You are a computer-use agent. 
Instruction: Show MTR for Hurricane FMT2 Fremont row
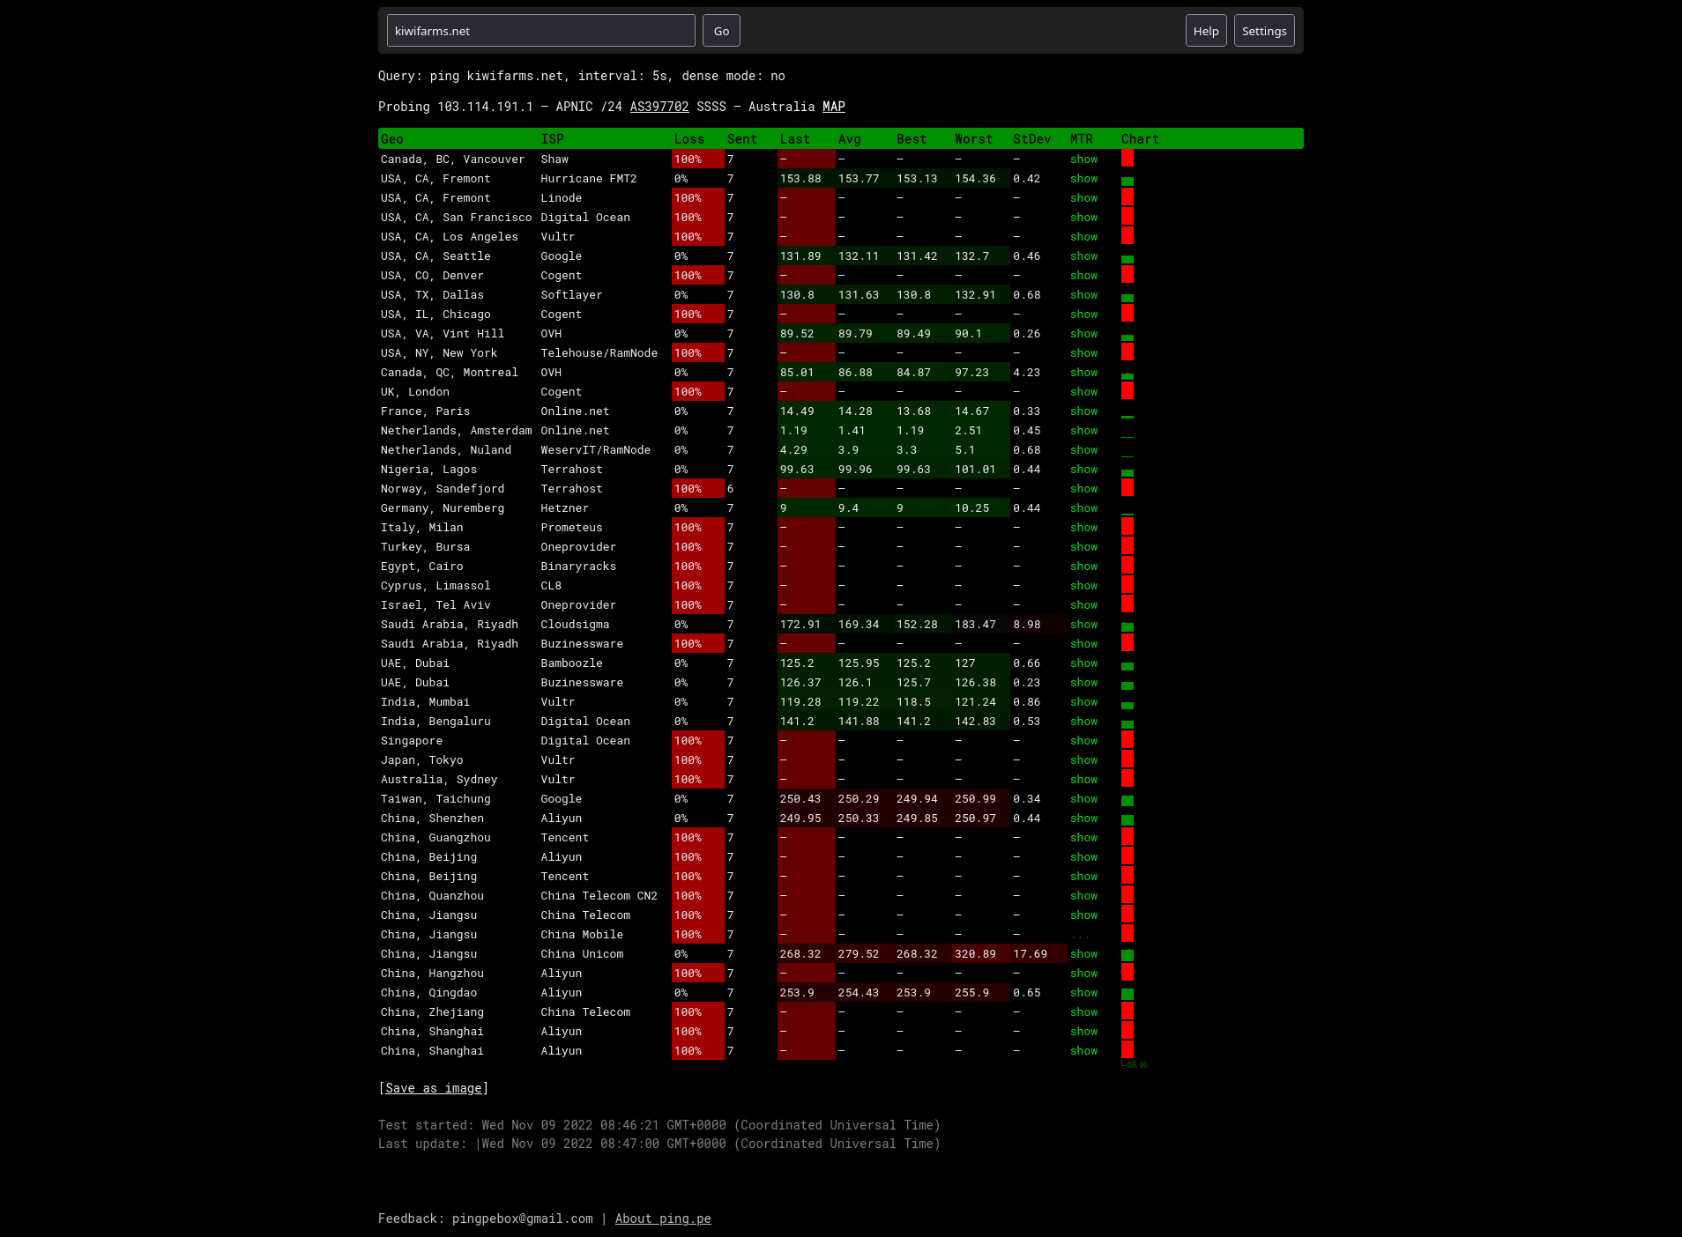1083,179
